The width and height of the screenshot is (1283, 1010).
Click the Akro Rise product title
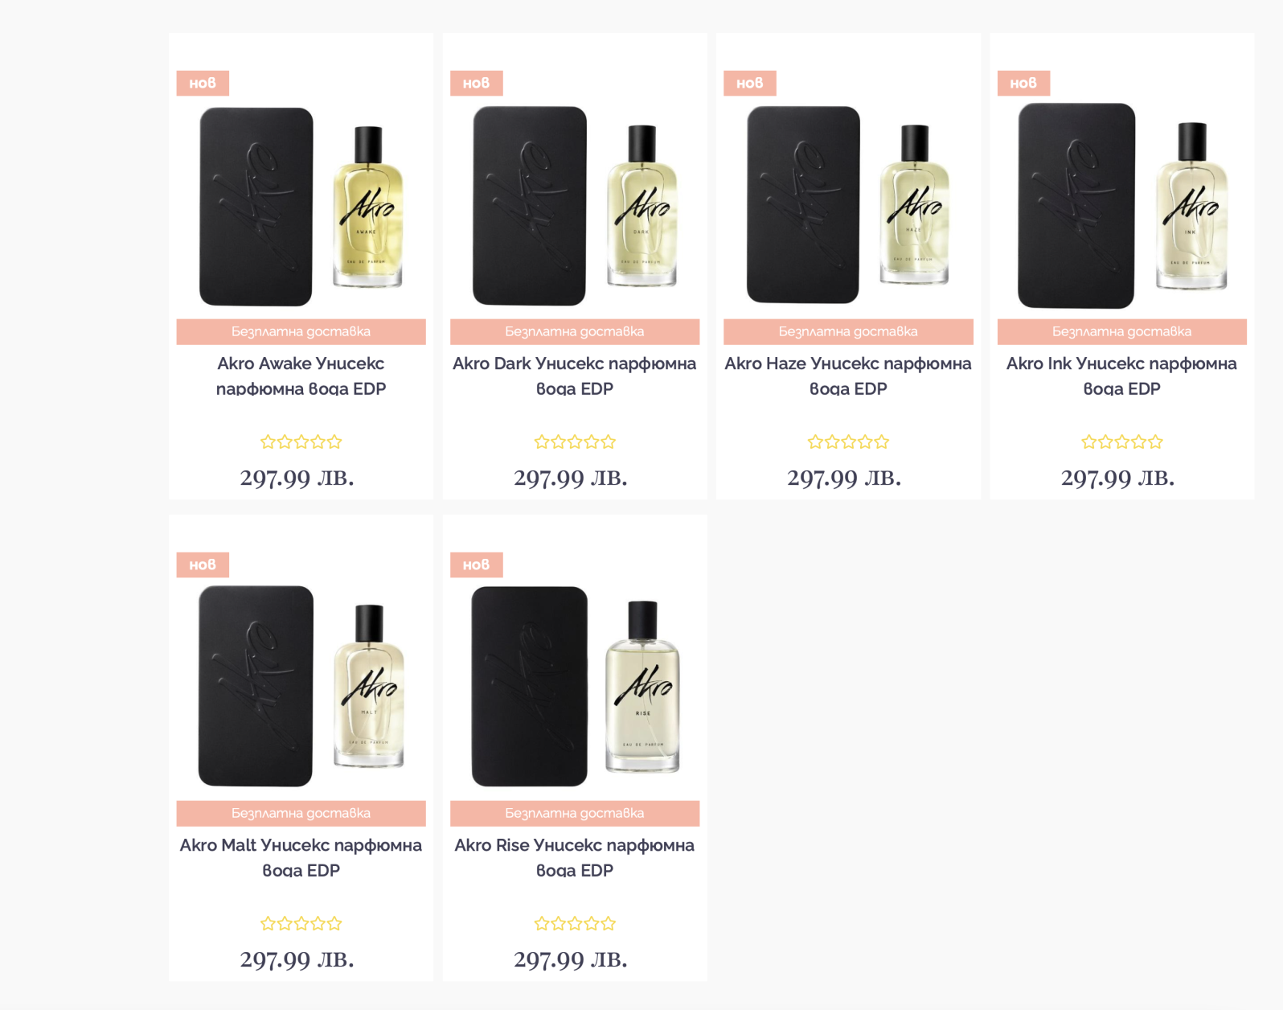point(574,857)
